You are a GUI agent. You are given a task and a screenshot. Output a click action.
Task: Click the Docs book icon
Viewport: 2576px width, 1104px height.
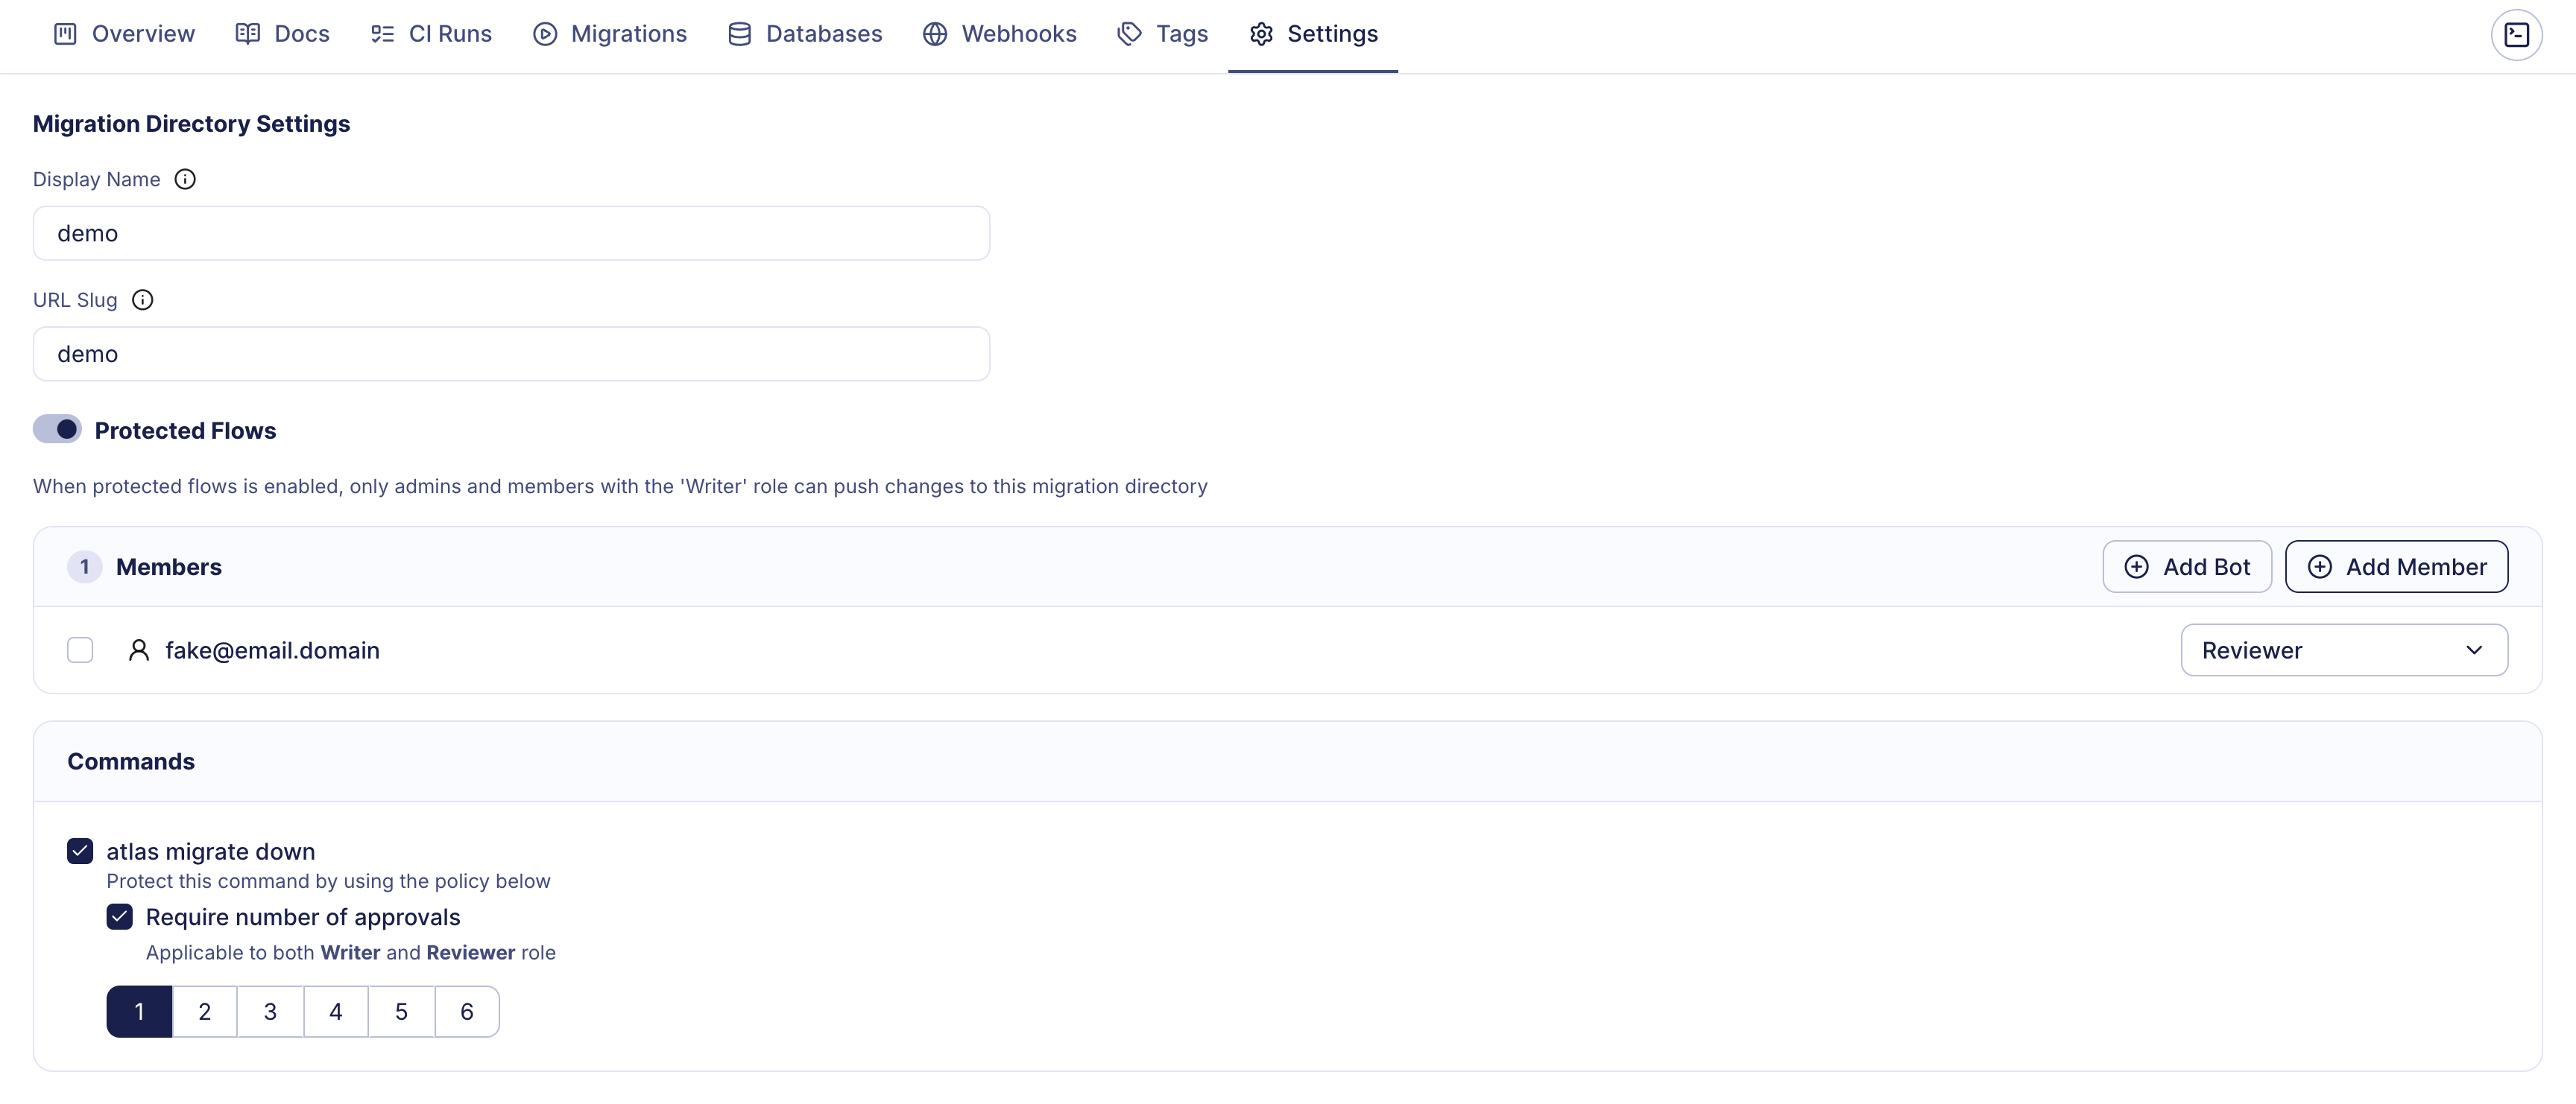pyautogui.click(x=247, y=34)
